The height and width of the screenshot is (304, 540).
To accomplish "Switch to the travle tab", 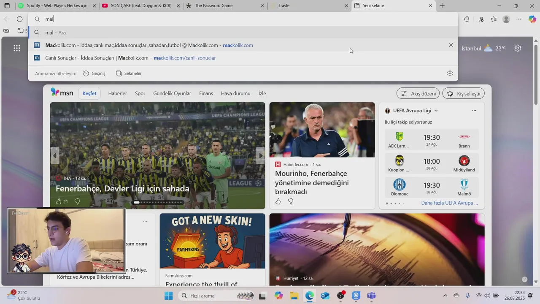I will (310, 6).
